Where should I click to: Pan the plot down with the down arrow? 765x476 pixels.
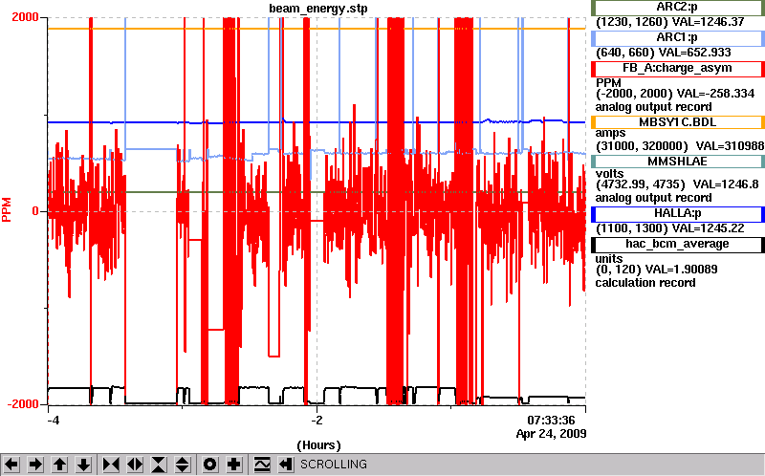(84, 465)
